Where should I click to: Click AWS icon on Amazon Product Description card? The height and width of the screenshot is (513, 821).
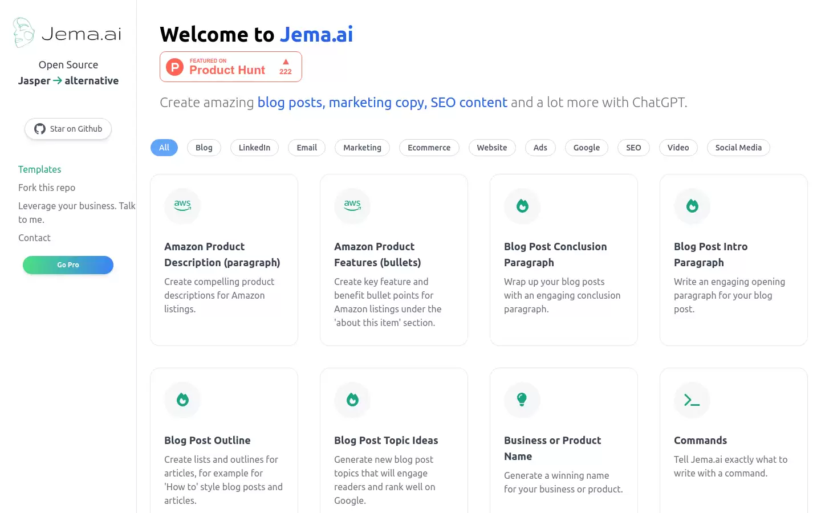point(182,206)
